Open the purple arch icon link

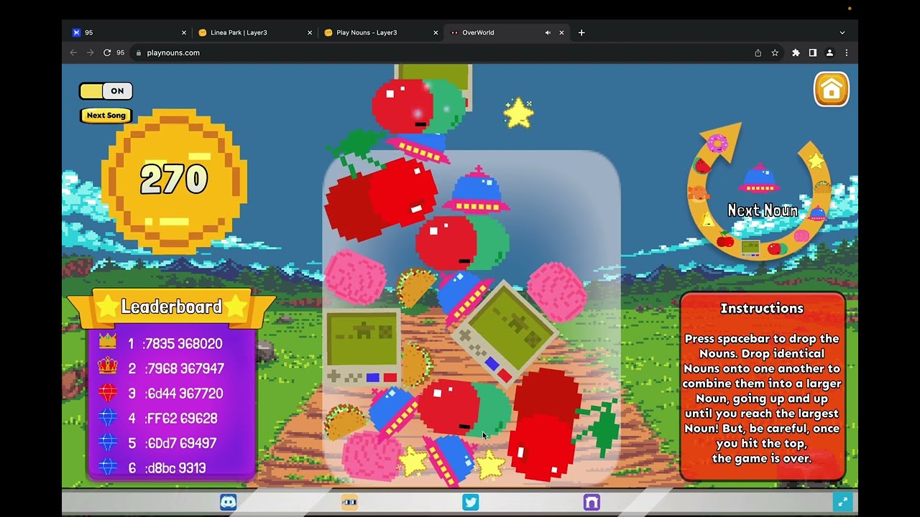coord(592,503)
